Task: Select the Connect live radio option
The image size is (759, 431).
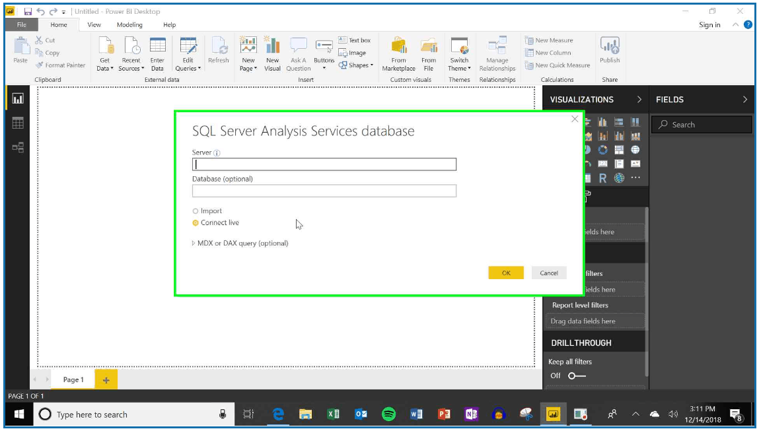Action: 196,222
